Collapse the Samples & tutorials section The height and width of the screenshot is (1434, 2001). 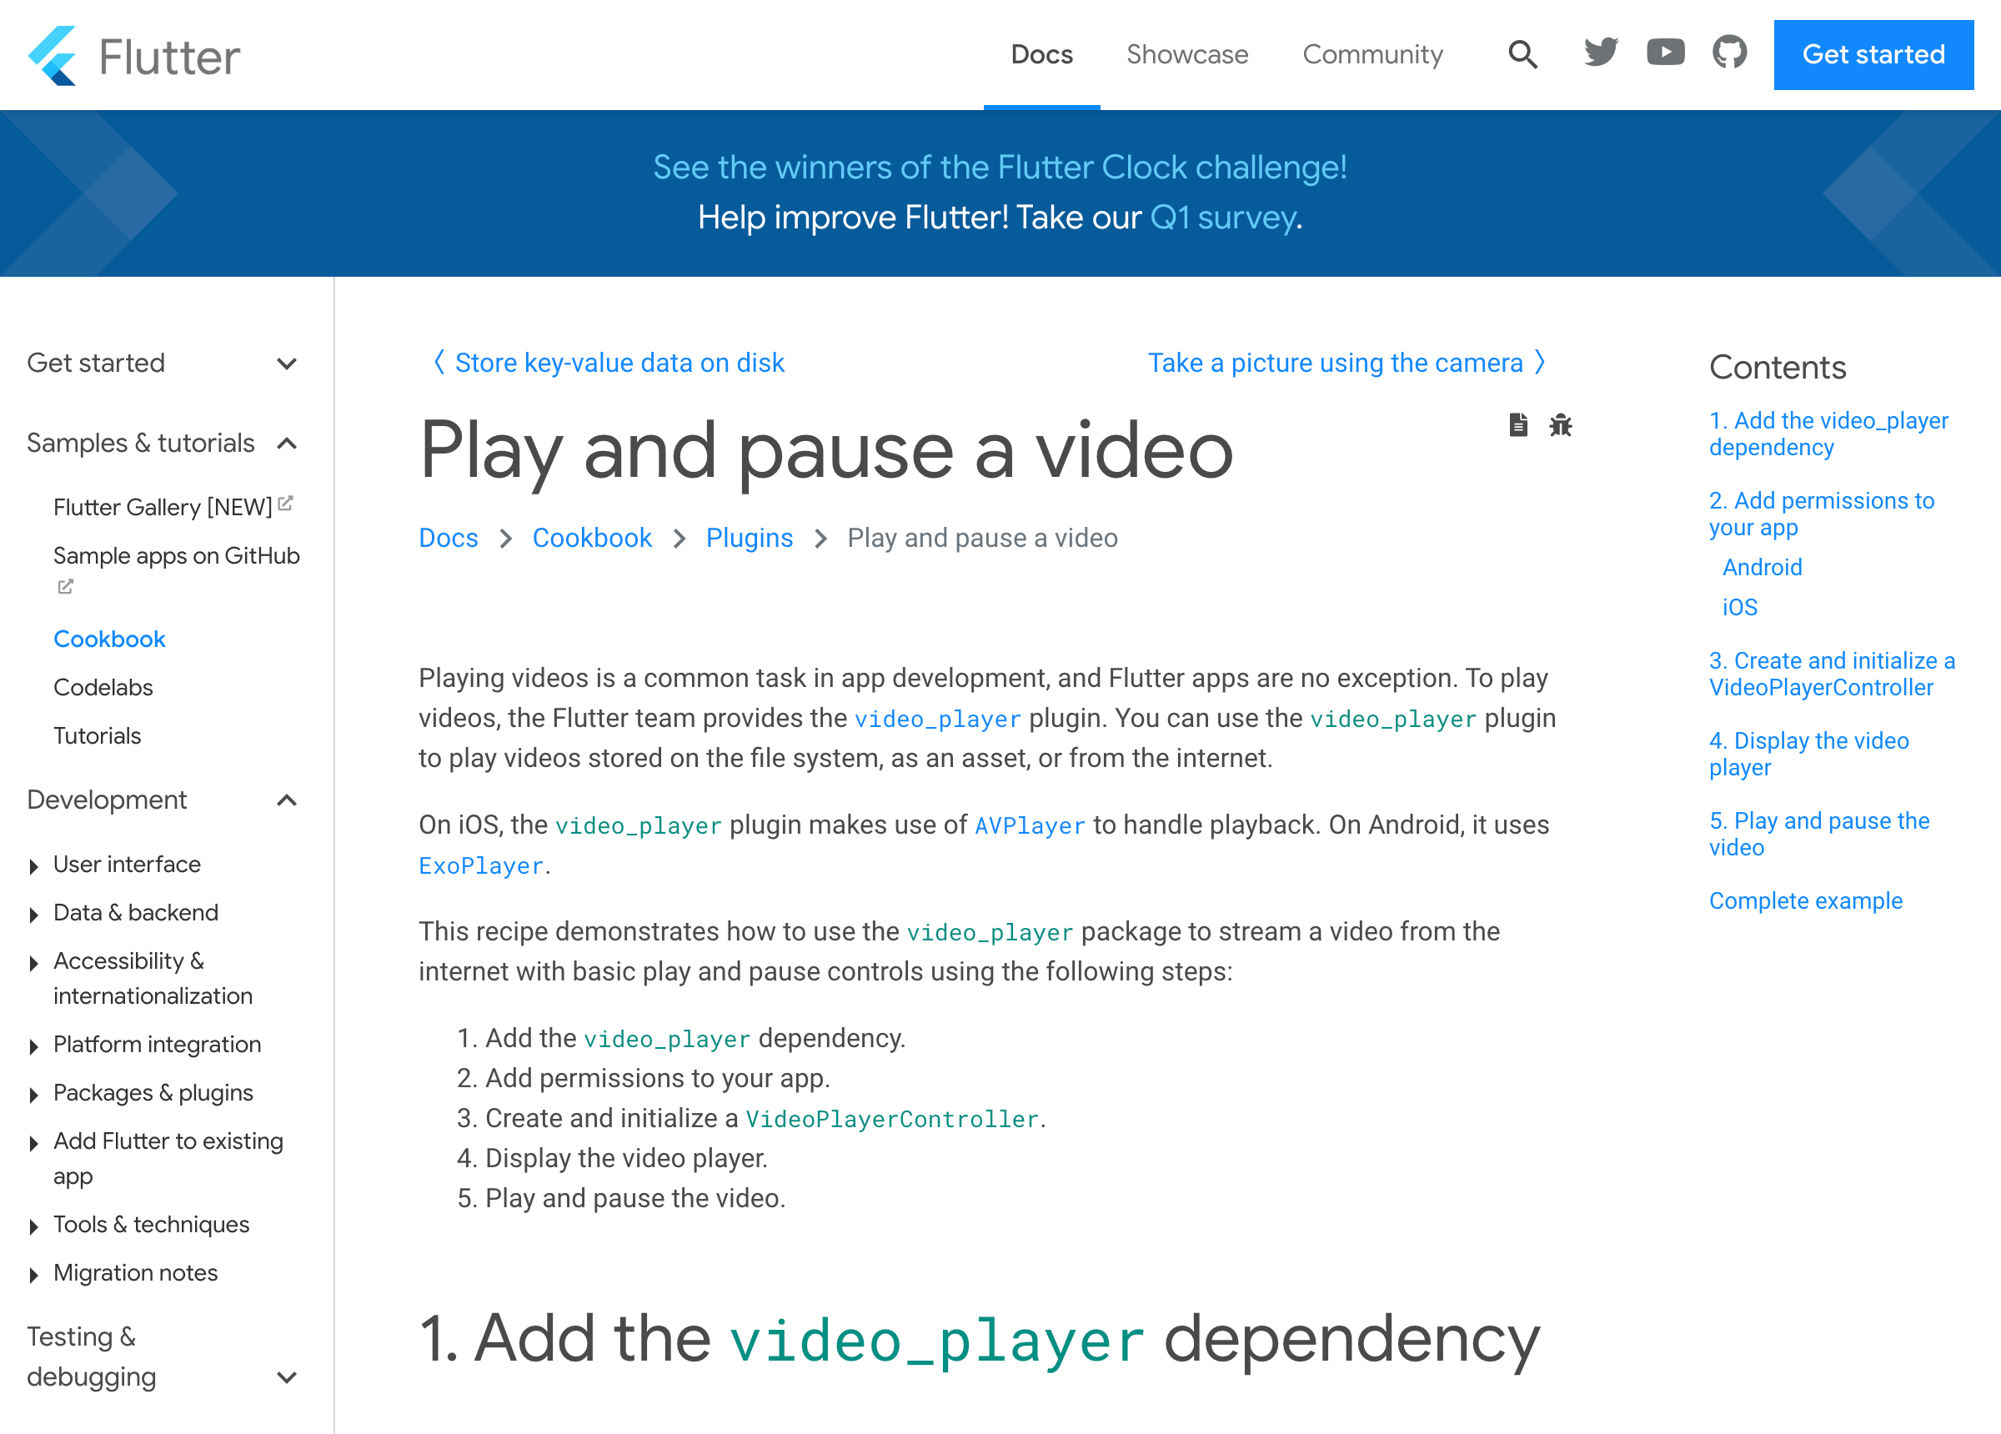[286, 443]
